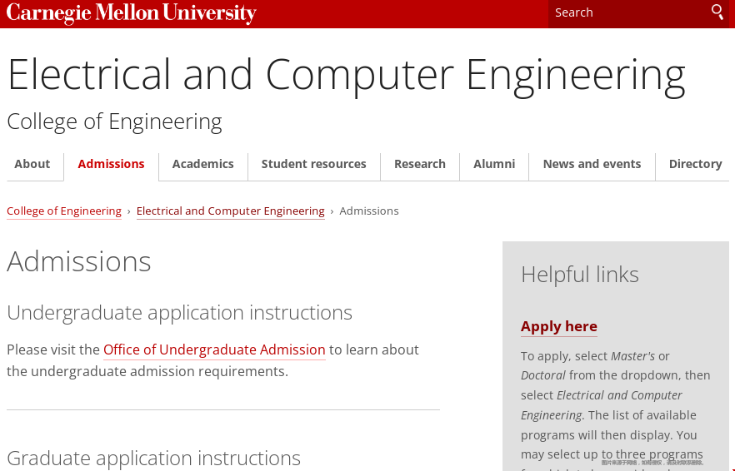Screen dimensions: 735x471
Task: Click the search magnifier icon
Action: click(717, 12)
